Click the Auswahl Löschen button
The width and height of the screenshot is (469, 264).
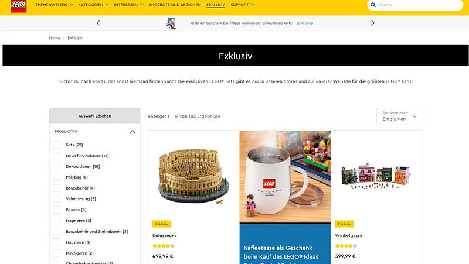95,115
